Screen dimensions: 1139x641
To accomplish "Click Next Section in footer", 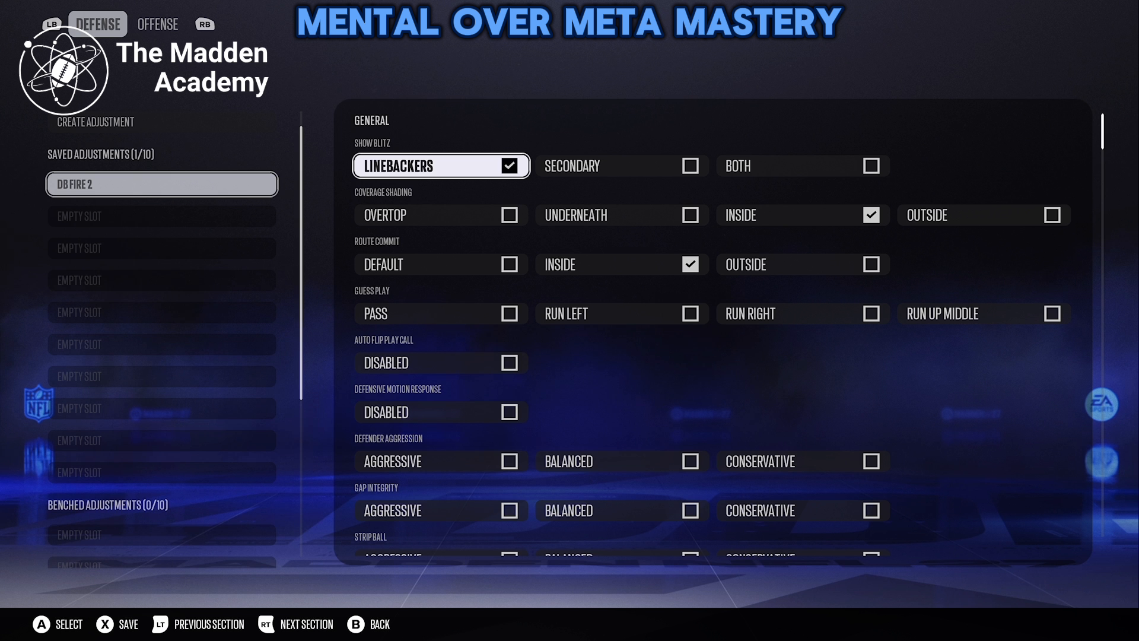I will click(307, 624).
